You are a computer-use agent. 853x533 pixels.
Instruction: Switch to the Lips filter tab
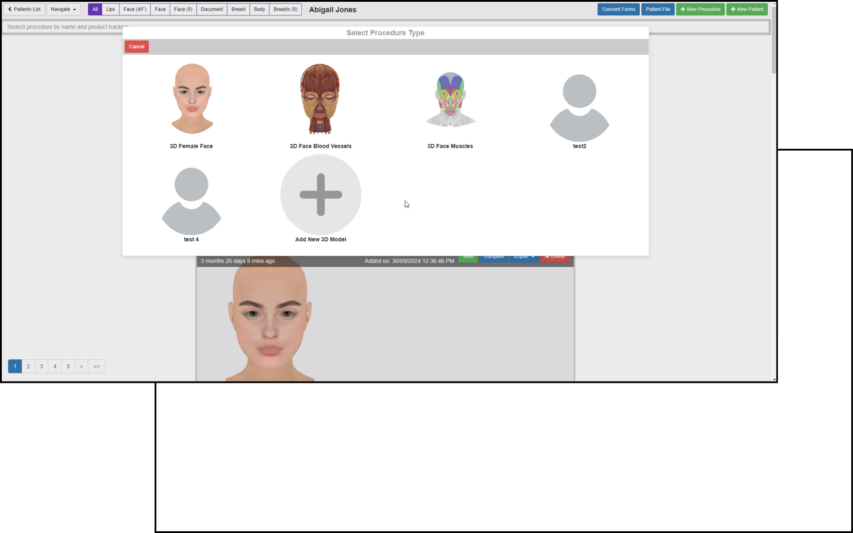(110, 9)
